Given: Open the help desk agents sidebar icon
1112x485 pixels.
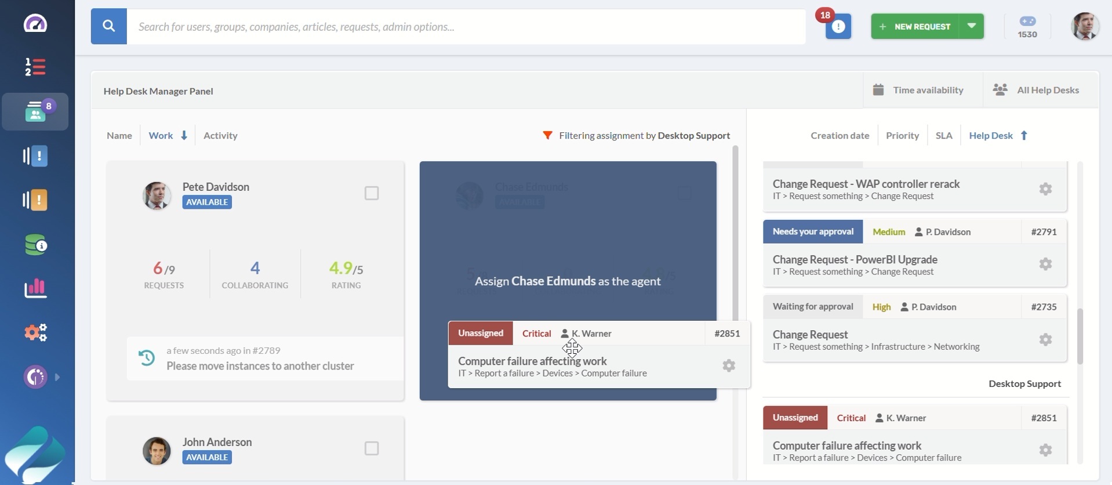Looking at the screenshot, I should 35,111.
